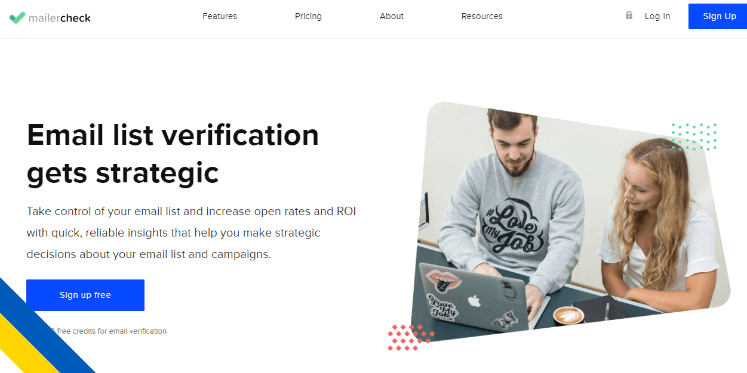Click the Log In link
Viewport: 747px width, 373px height.
click(657, 17)
